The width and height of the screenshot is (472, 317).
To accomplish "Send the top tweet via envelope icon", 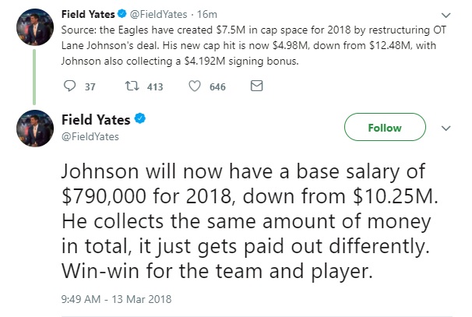I will click(257, 86).
